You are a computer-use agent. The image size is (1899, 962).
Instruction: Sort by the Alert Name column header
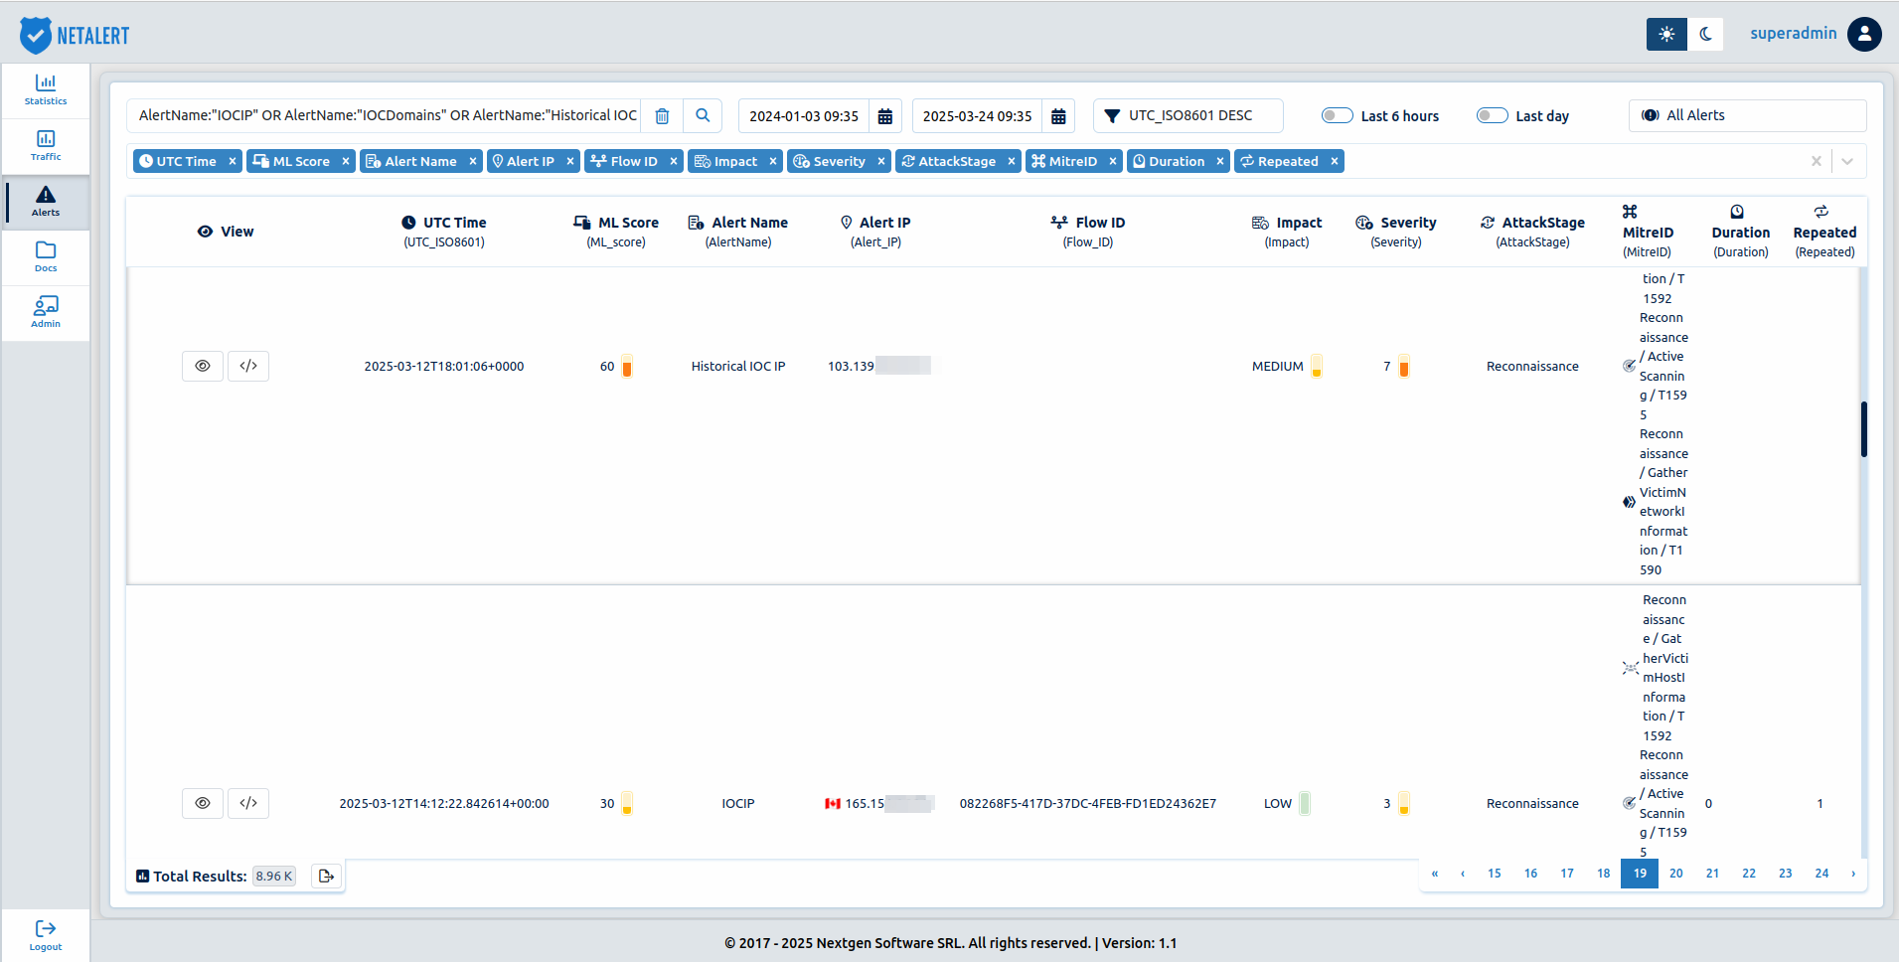tap(738, 232)
